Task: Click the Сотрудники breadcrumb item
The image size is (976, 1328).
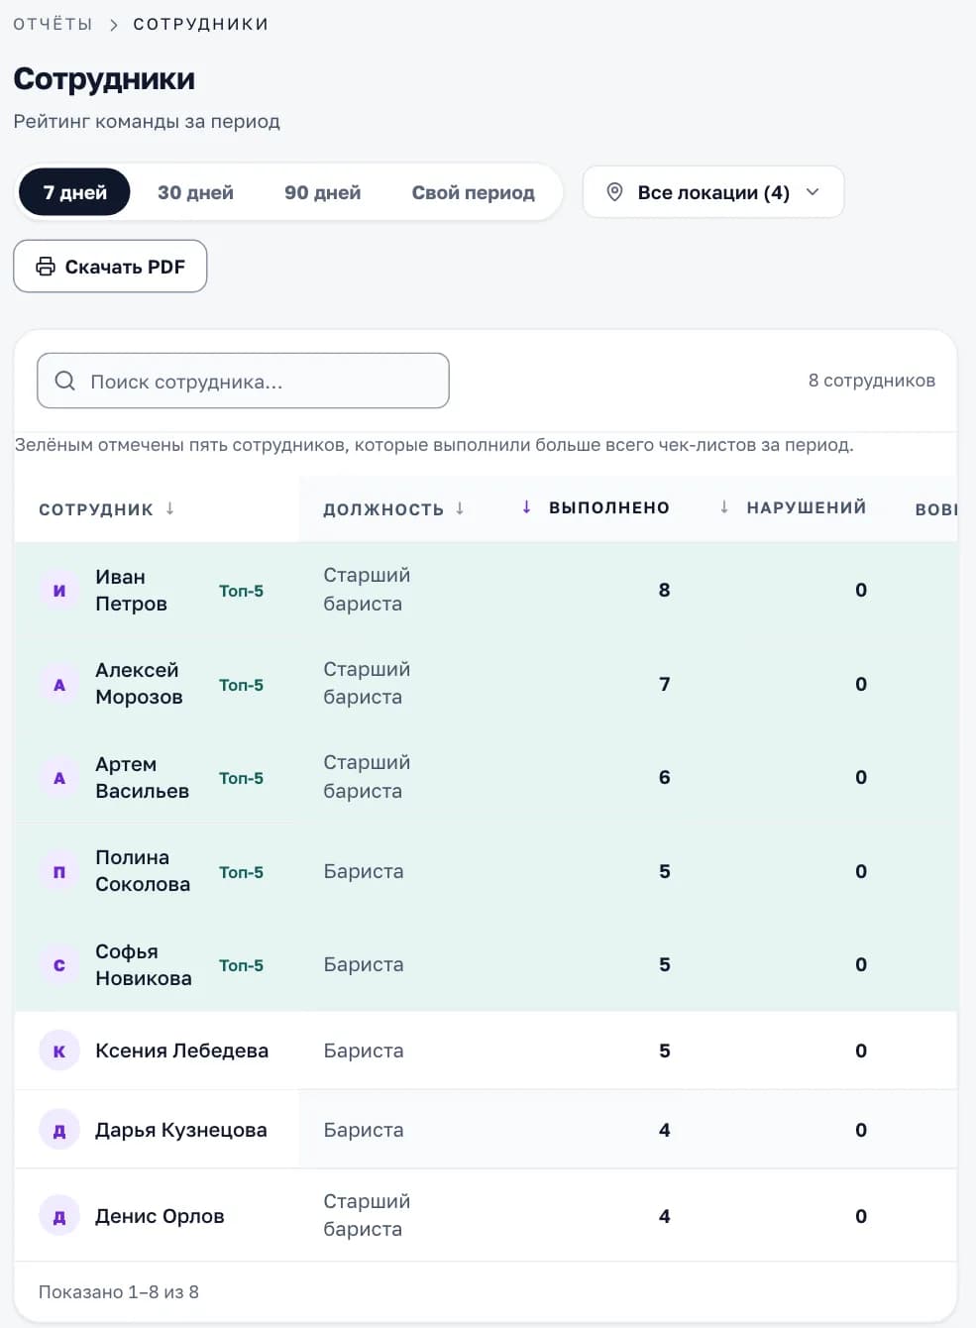Action: [201, 24]
